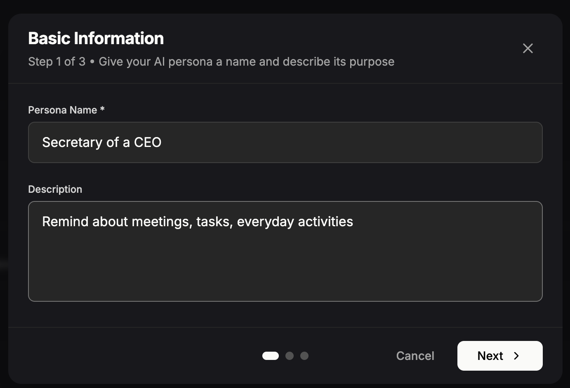Jump to the third step indicator dot
570x388 pixels.
[304, 356]
